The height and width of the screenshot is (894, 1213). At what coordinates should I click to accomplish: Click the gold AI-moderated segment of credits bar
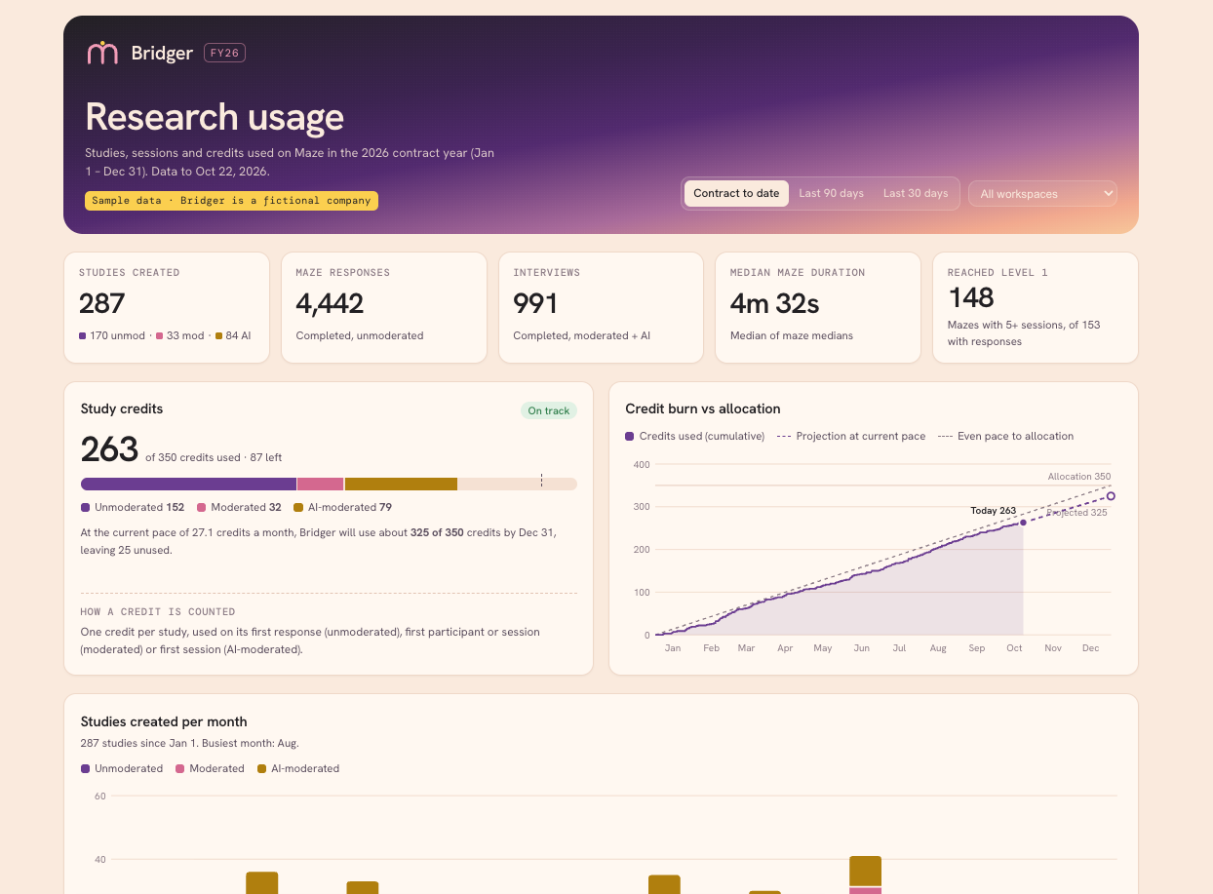(401, 484)
